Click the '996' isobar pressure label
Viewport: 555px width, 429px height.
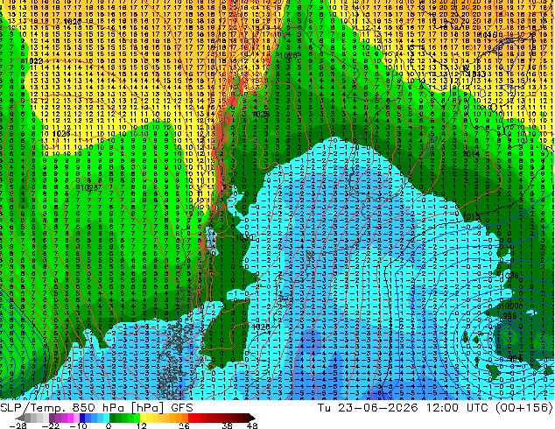click(509, 316)
